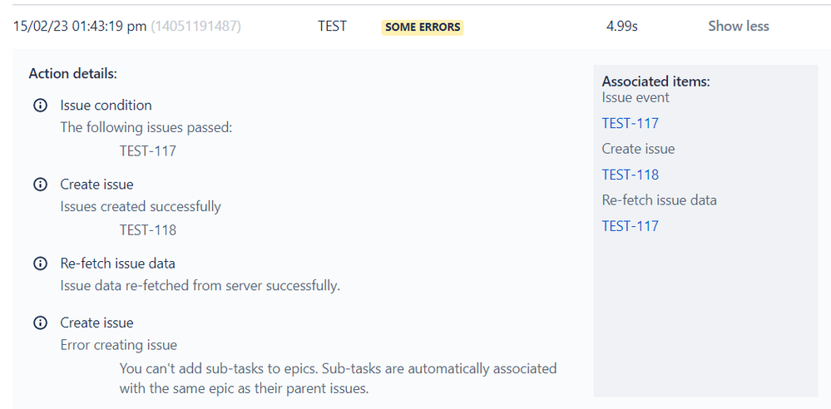Click the sub-tasks to epics error message
831x409 pixels.
(338, 378)
